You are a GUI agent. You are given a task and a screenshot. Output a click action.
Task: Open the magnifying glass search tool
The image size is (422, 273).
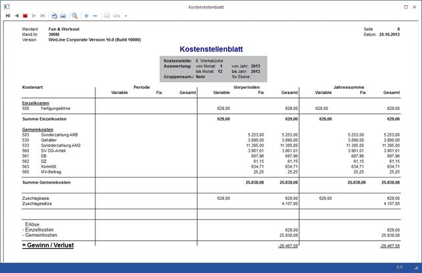[x=75, y=15]
